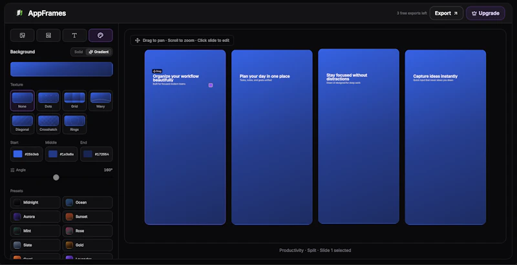The width and height of the screenshot is (517, 265).
Task: Select the Grid texture
Action: (74, 101)
